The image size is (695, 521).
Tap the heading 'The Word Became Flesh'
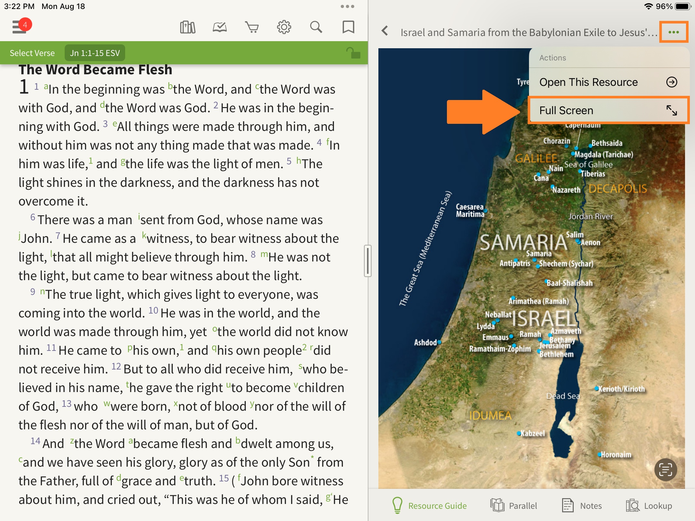pos(96,69)
